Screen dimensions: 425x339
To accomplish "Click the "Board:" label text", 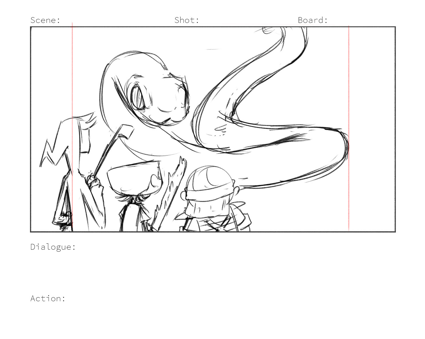I will tap(313, 20).
